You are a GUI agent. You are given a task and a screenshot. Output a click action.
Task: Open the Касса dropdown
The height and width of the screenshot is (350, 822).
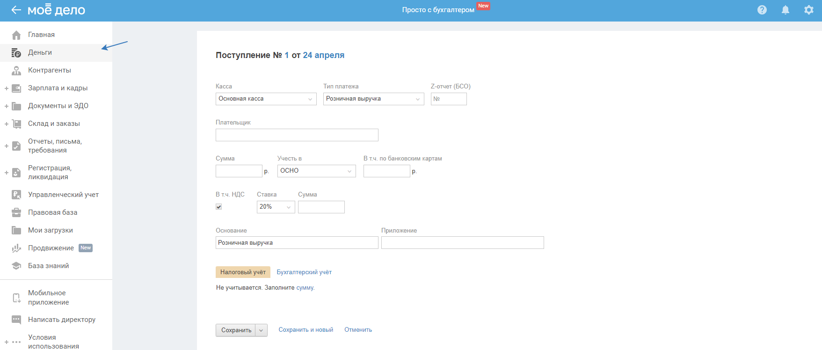coord(266,99)
